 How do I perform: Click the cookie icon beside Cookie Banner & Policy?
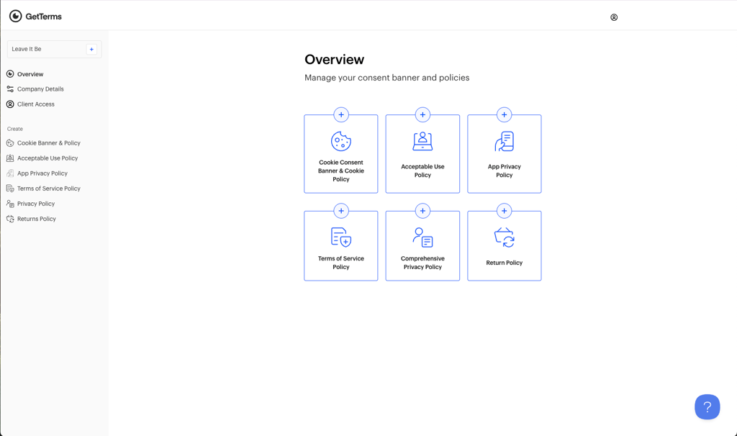pyautogui.click(x=10, y=143)
